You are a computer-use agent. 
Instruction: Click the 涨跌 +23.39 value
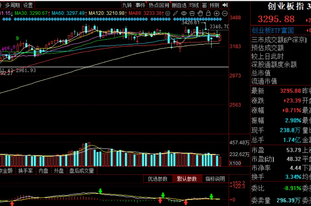coord(292,101)
